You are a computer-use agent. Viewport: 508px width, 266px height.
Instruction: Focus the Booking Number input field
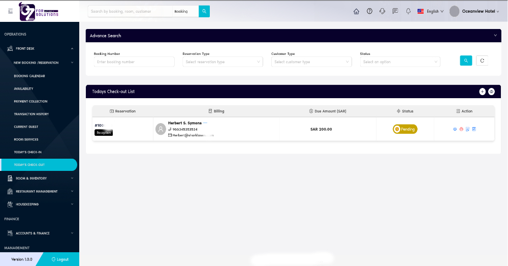(x=134, y=62)
